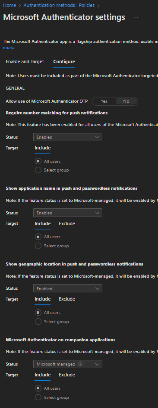
Task: Open the ellipsis menu beside page title
Action: tap(136, 17)
